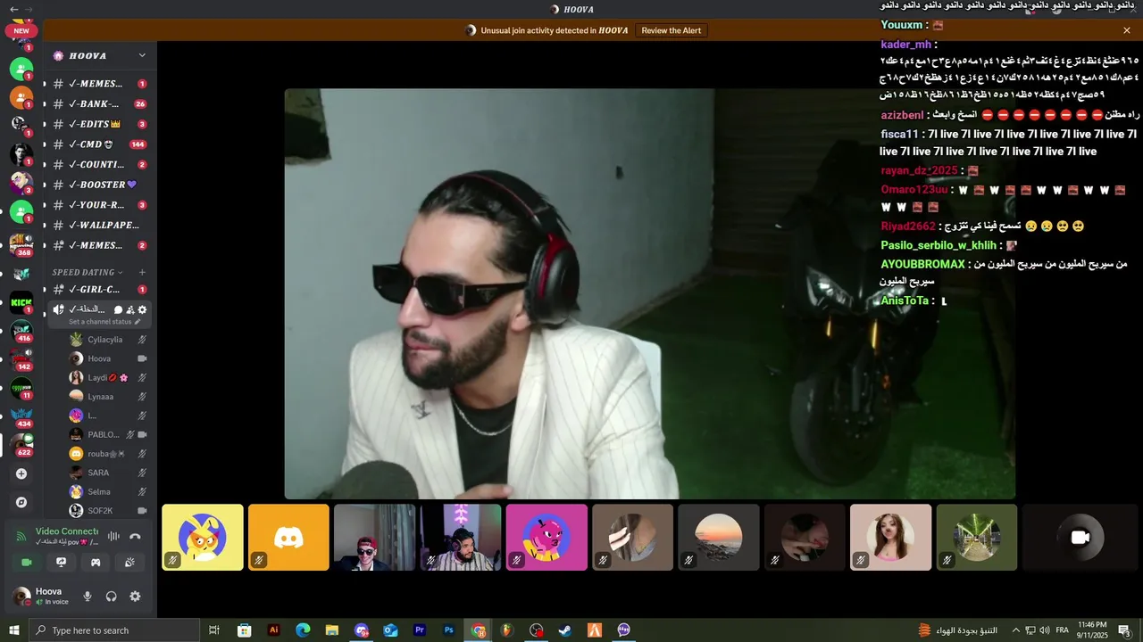Open the server icon with 622 badge
The image size is (1143, 642).
[21, 443]
